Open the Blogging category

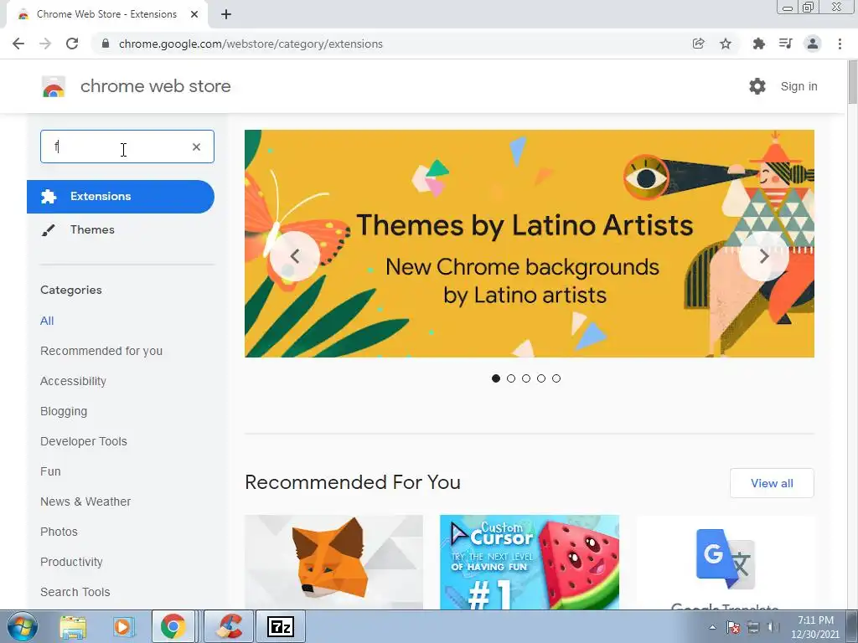pyautogui.click(x=64, y=411)
